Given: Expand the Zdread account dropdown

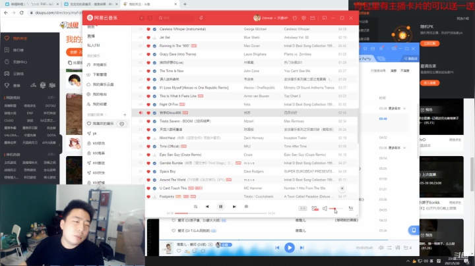Looking at the screenshot, I should tap(275, 18).
